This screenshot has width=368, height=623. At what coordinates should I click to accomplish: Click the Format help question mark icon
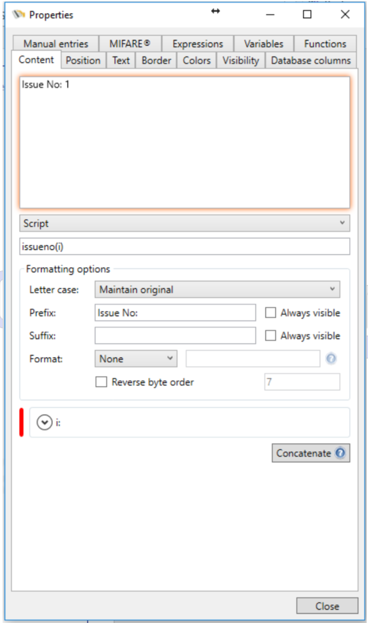[331, 359]
